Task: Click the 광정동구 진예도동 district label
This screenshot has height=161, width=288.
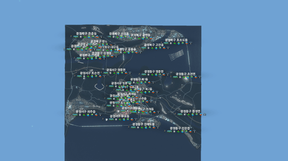Action: [x=144, y=124]
